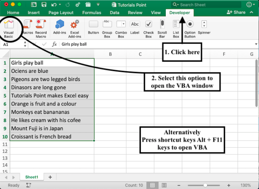
Task: Open the Insert tab
Action: (x=34, y=13)
